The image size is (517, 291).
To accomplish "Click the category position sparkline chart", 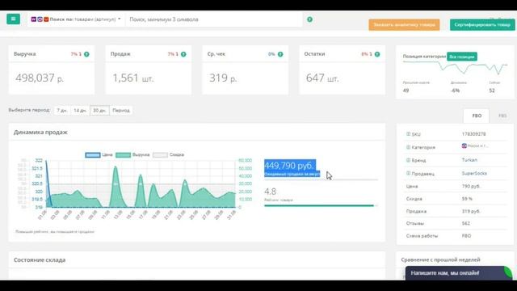I will pyautogui.click(x=455, y=67).
